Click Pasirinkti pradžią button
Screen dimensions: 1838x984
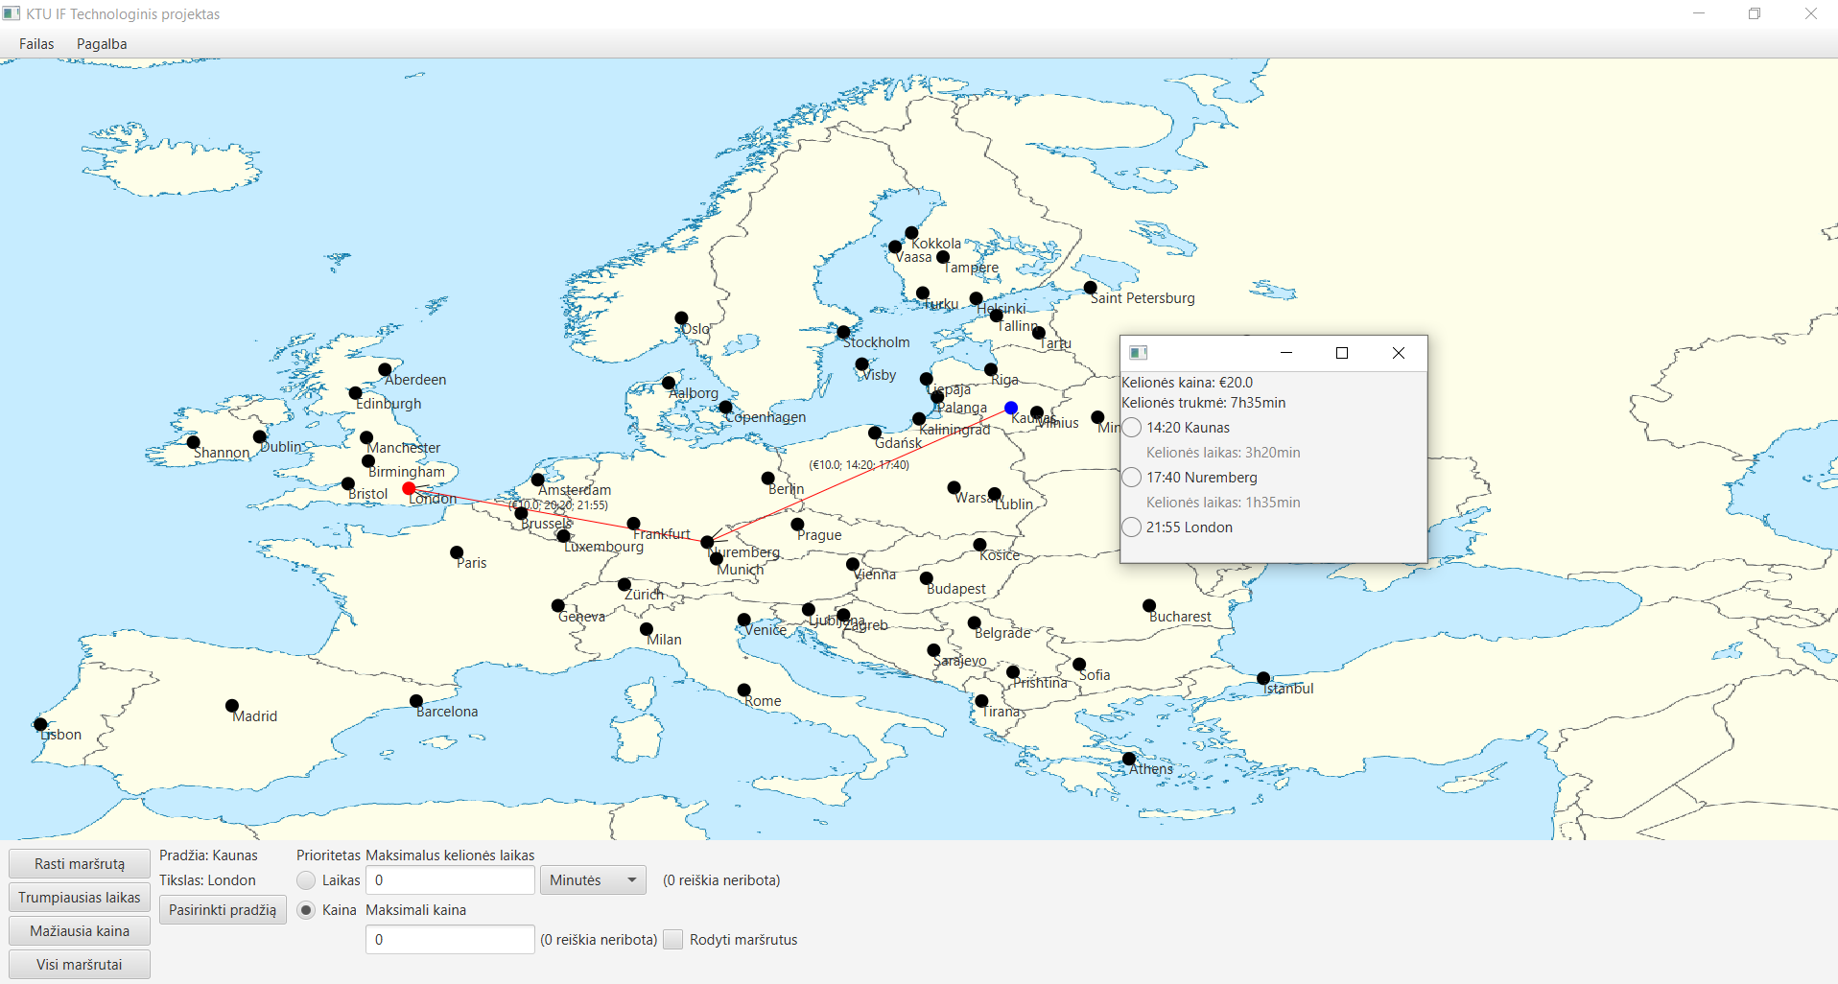tap(223, 910)
